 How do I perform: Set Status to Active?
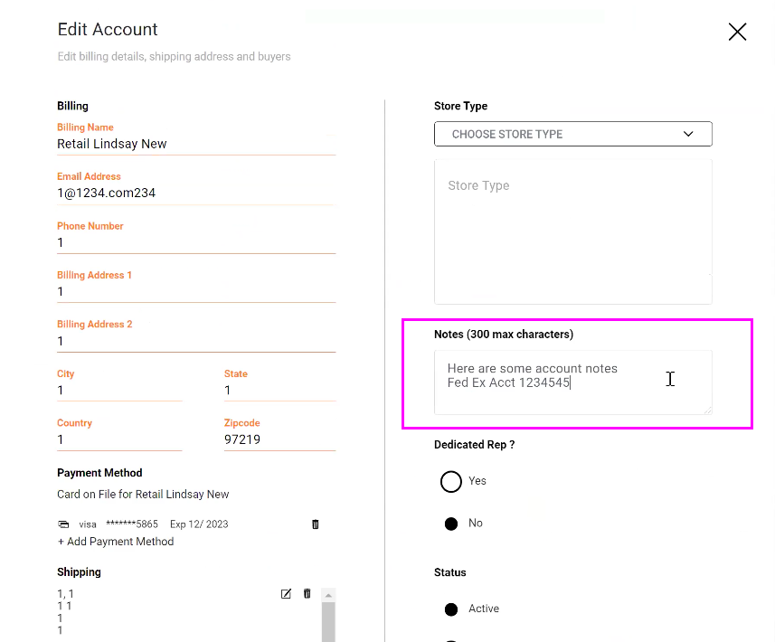click(x=451, y=609)
